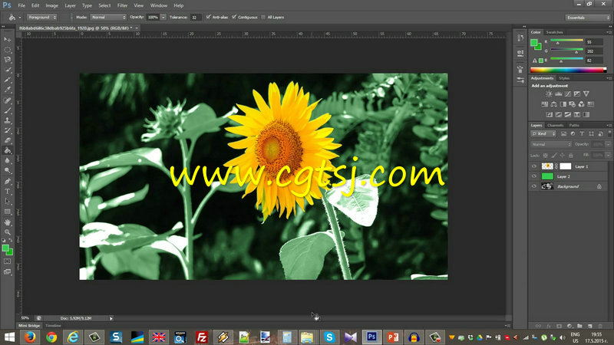The image size is (614, 345).
Task: Switch to the Paths tab
Action: (x=574, y=125)
